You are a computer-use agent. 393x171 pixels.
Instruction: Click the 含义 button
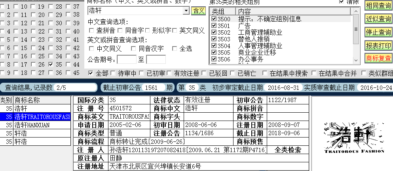click(x=198, y=11)
